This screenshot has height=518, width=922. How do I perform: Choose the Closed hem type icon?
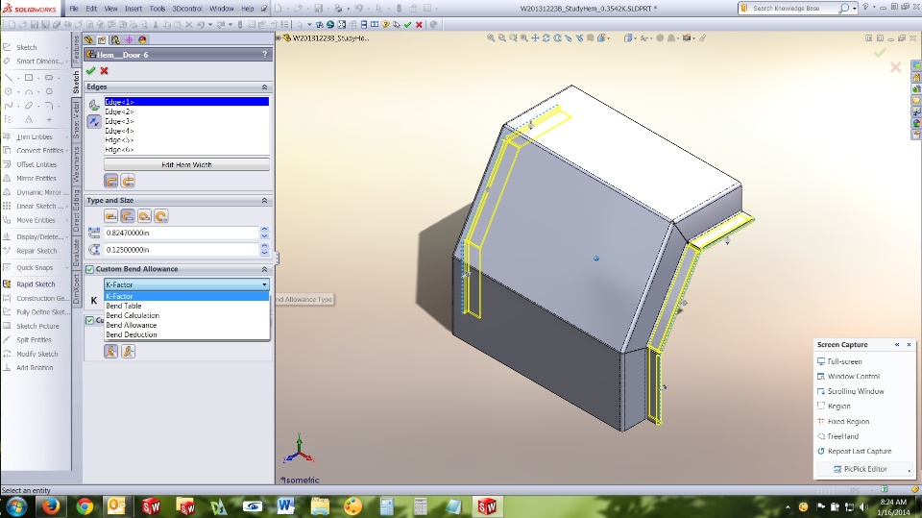[111, 216]
